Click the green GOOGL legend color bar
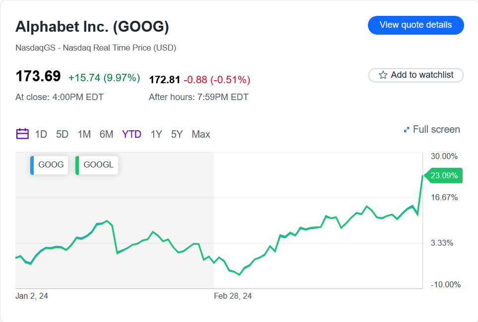Viewport: 478px width, 322px height. 77,165
